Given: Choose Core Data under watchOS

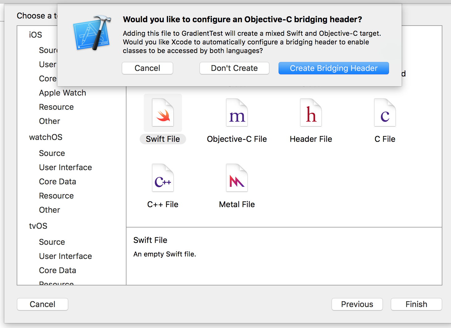Looking at the screenshot, I should 57,182.
